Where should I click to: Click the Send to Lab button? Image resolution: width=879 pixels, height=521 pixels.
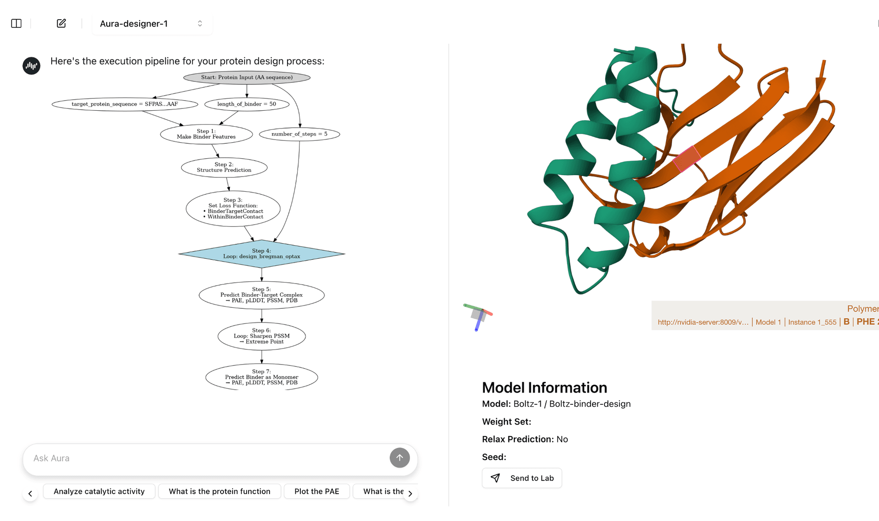click(x=522, y=478)
